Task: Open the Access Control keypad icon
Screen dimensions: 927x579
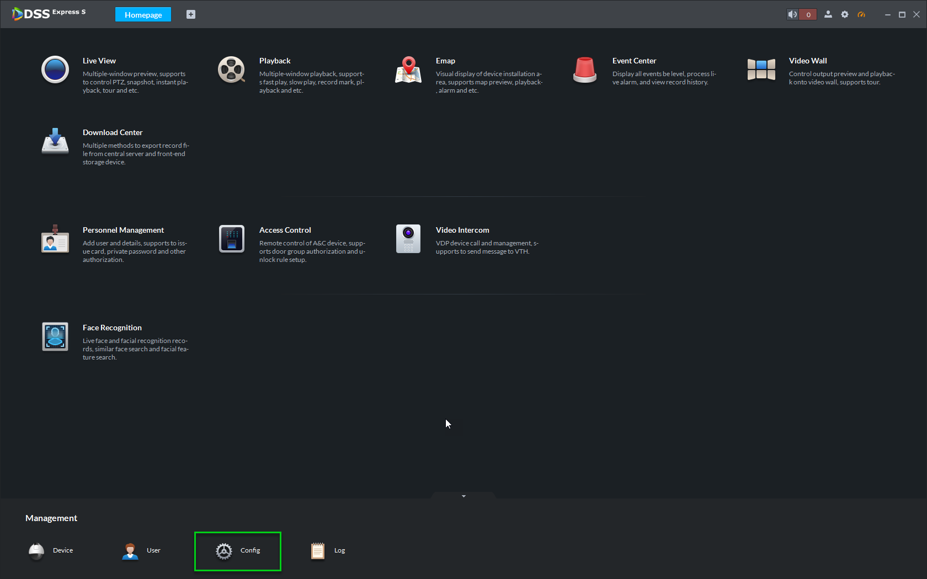Action: point(232,239)
